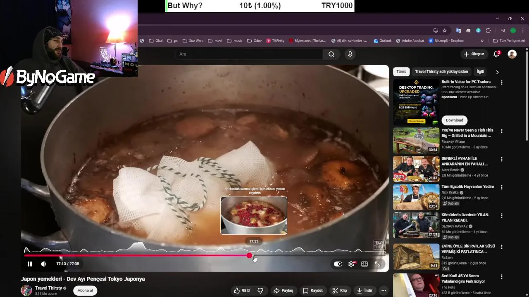Open Kömürlerin üzerinde YILAN KEBABI title
This screenshot has width=529, height=297.
[x=465, y=217]
